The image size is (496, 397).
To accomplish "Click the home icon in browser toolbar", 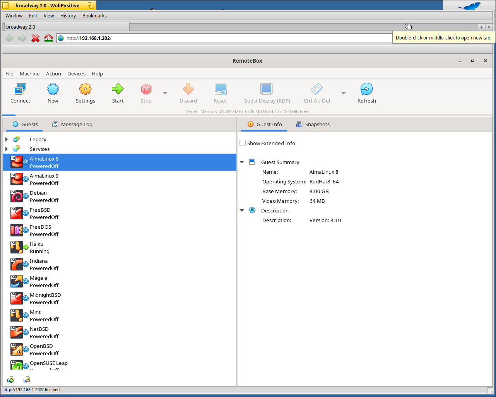I will point(48,38).
